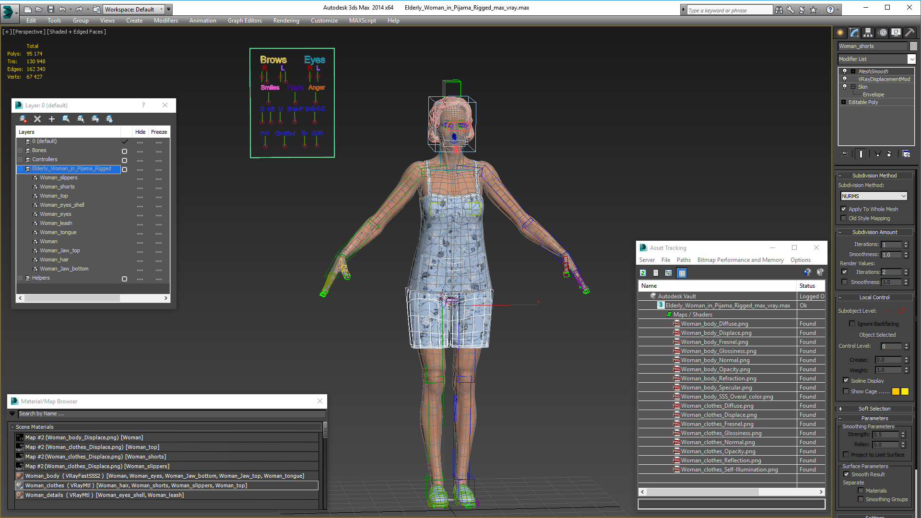Toggle MeshSmooth modifier lightbulb icon

pos(845,71)
